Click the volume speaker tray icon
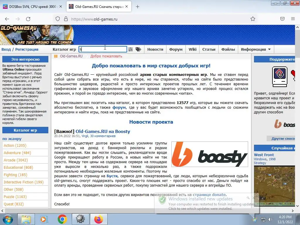300x225 pixels. (270, 219)
